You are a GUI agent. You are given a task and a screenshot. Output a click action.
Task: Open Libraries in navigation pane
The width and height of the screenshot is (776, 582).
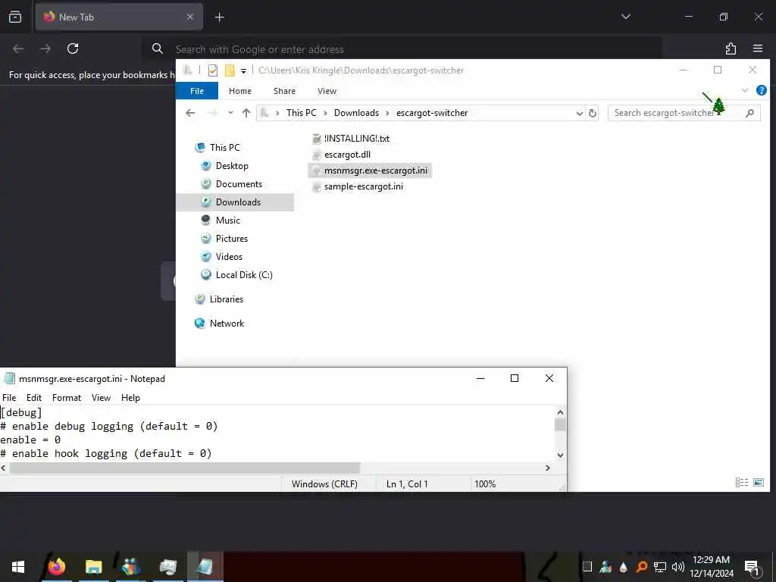coord(226,299)
